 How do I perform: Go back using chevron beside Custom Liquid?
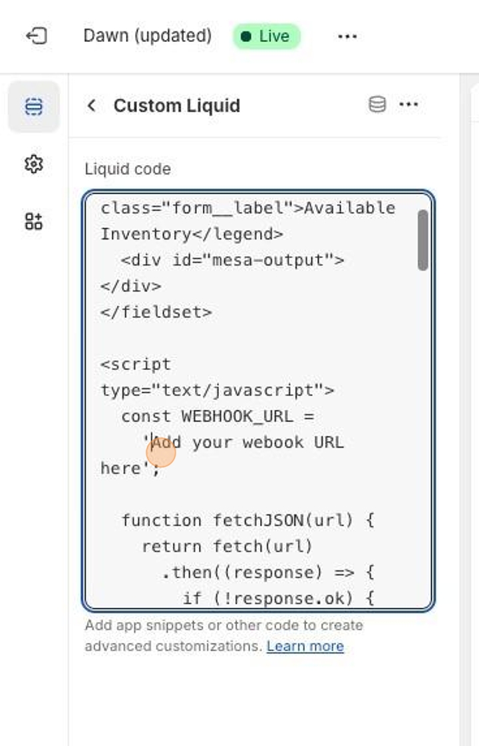[x=92, y=106]
